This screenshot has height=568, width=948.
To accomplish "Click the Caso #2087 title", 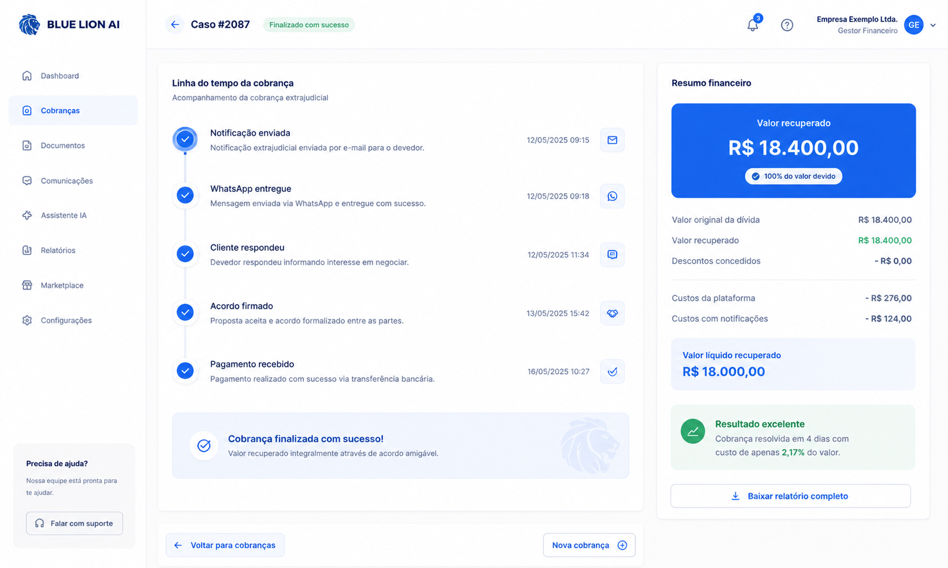I will point(220,25).
